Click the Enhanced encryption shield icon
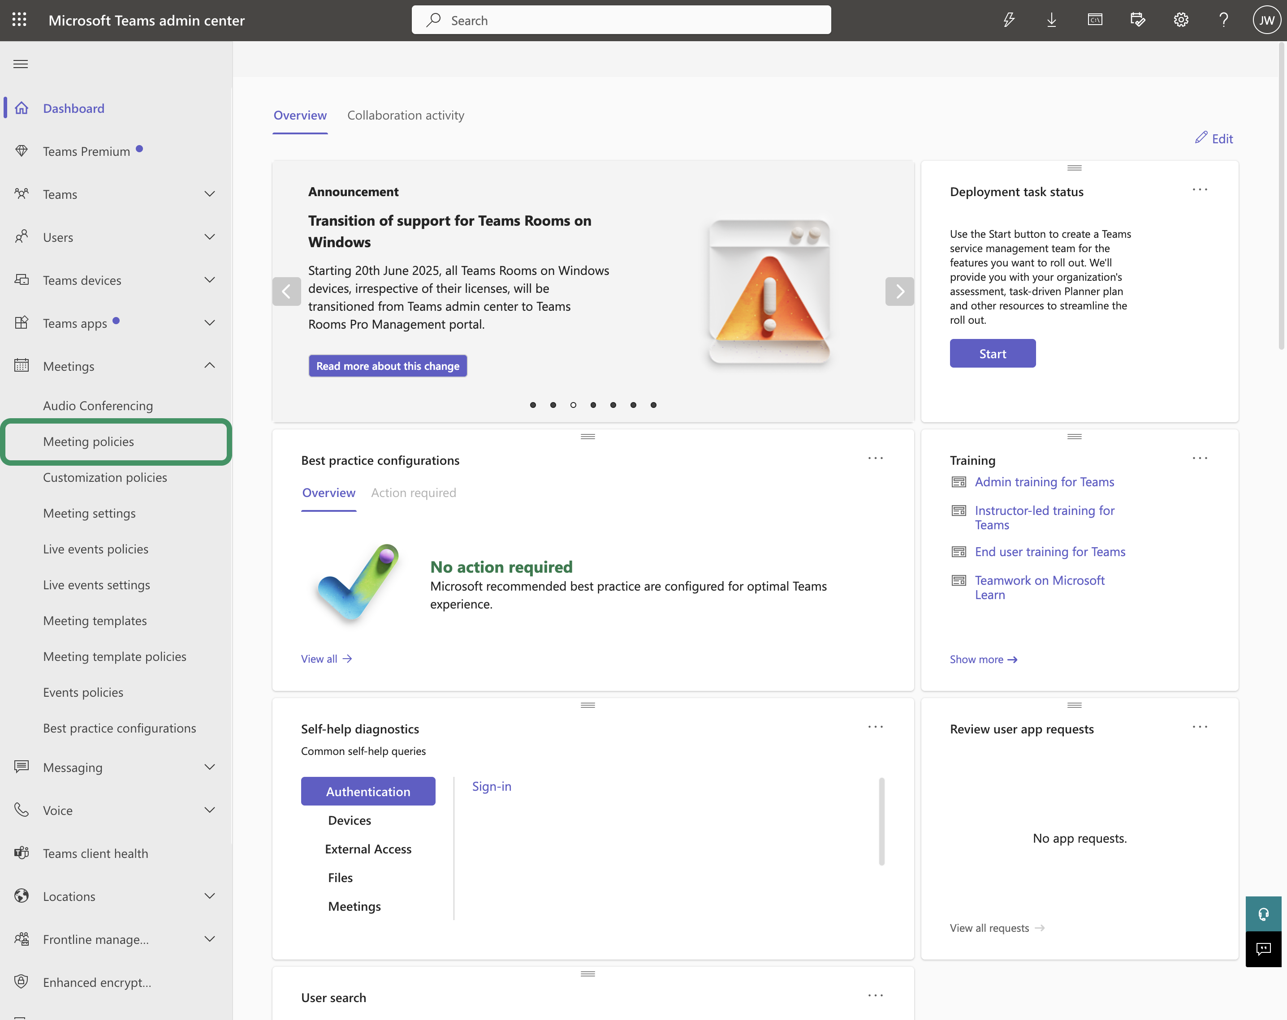 tap(22, 982)
